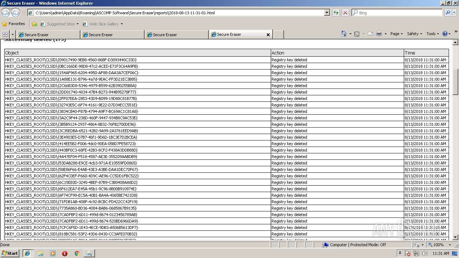Open the Start menu
Viewport: 459px width, 258px height.
point(10,253)
